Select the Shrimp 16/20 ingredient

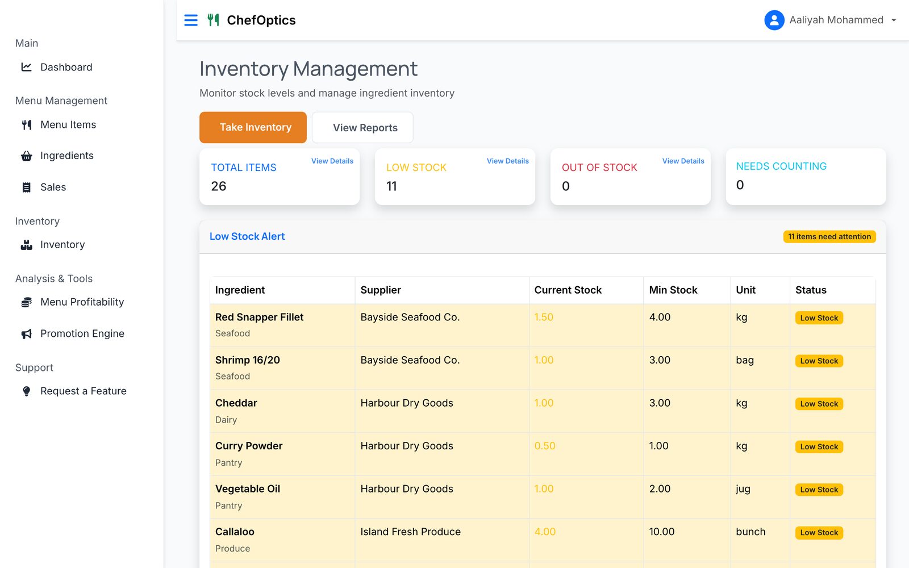point(248,360)
